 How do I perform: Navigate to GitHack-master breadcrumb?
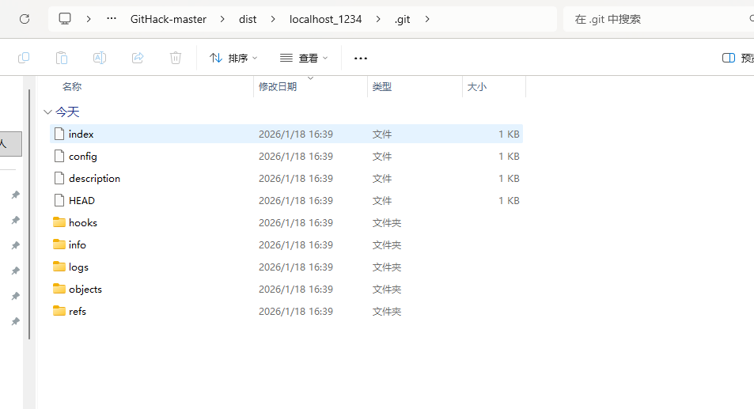click(168, 19)
